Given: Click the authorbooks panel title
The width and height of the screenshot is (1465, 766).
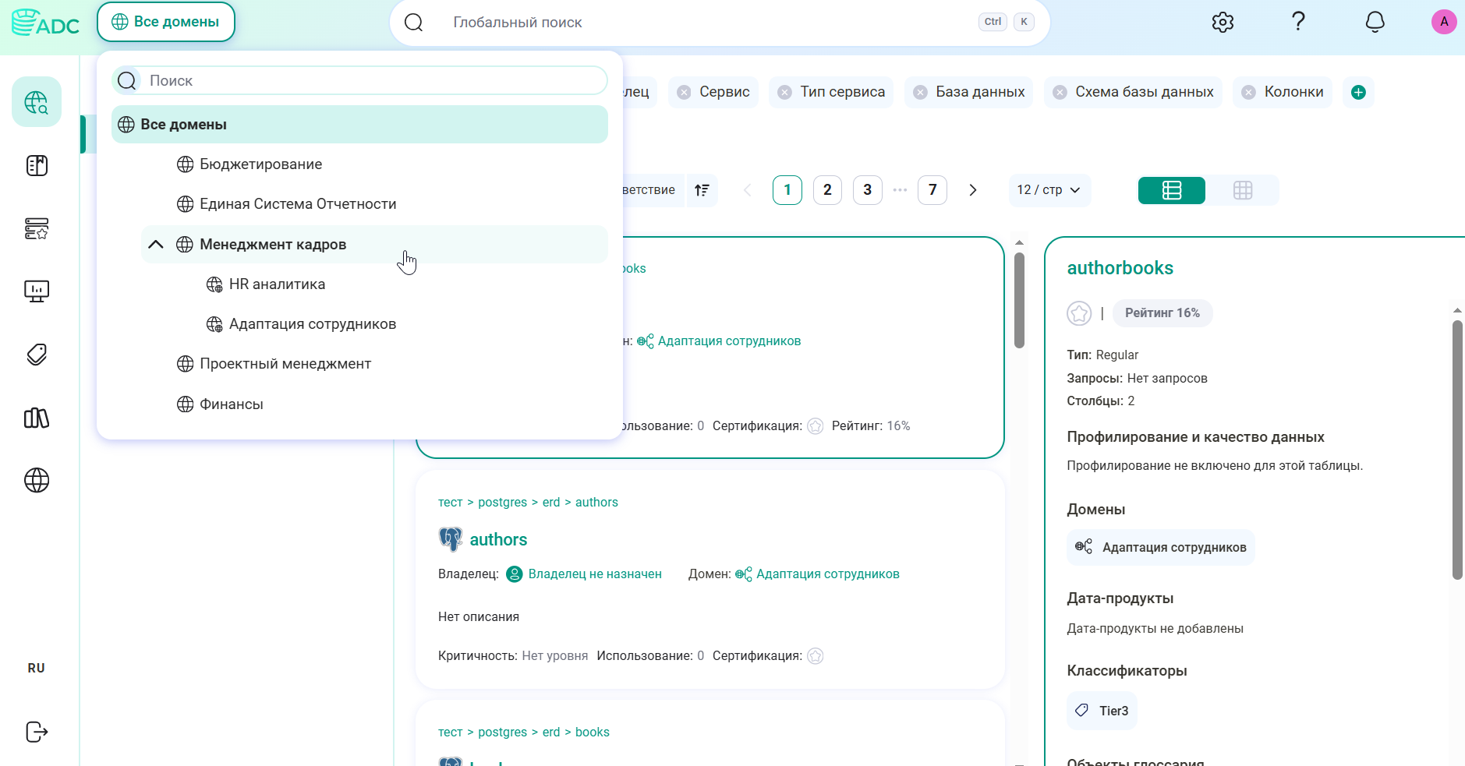Looking at the screenshot, I should 1120,268.
